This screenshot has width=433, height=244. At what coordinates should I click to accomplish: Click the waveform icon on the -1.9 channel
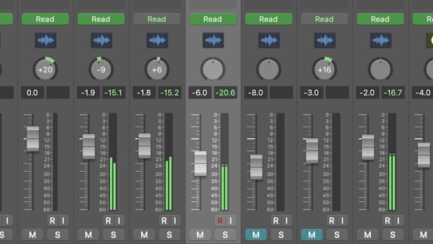point(101,40)
